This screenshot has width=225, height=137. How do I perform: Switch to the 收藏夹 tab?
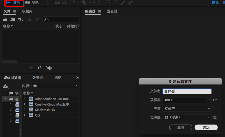tap(27, 11)
